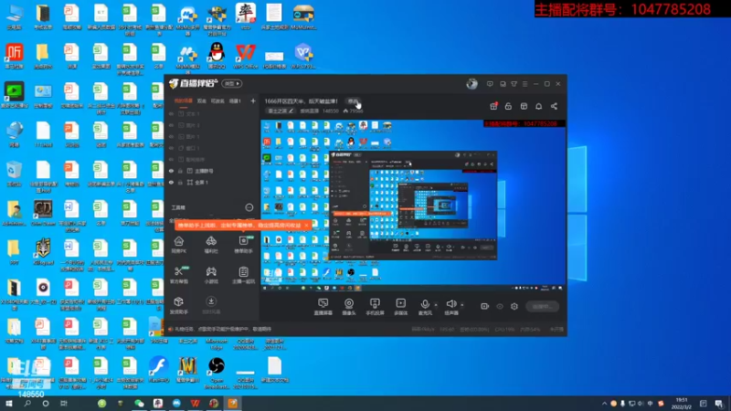
Task: Switch to the second scene tab
Action: tap(201, 100)
